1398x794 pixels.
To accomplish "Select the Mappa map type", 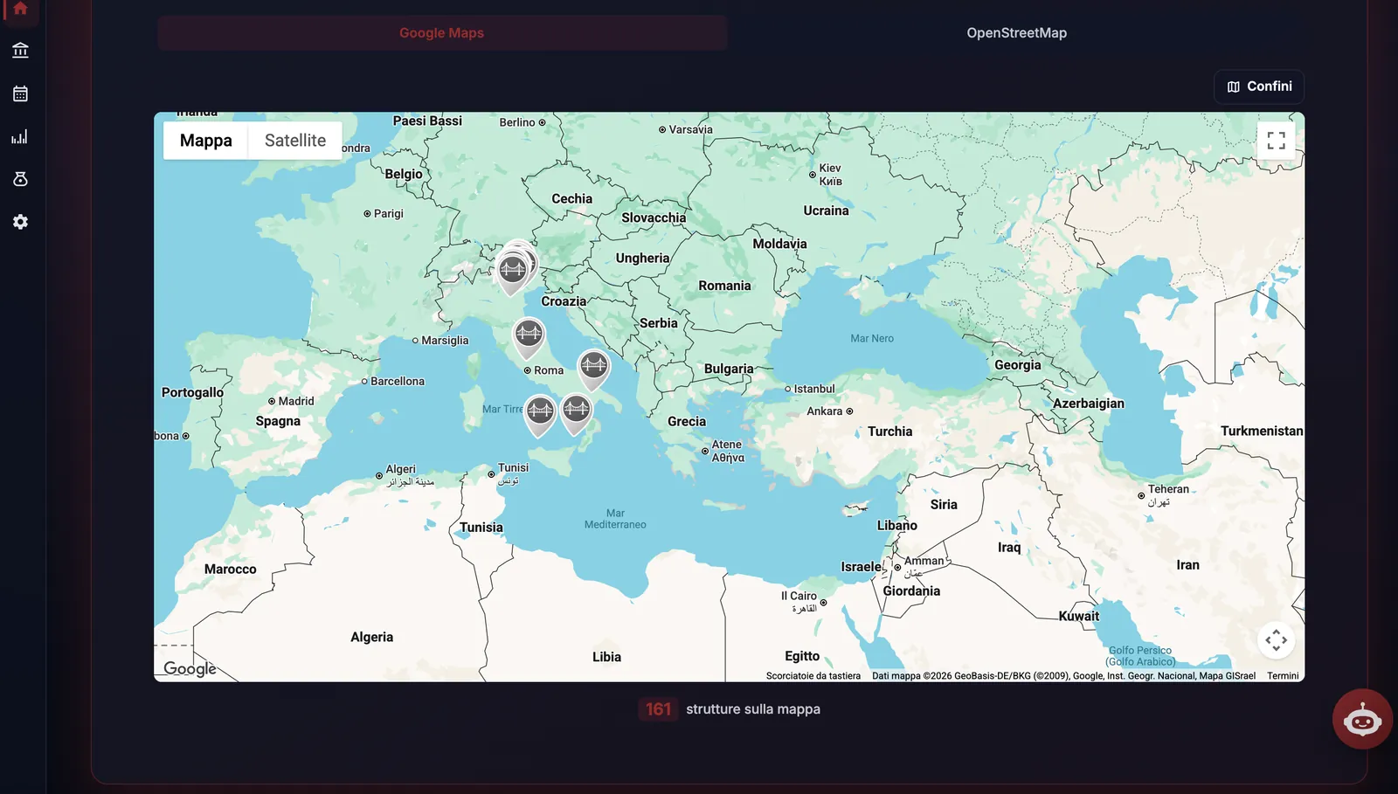I will click(206, 141).
